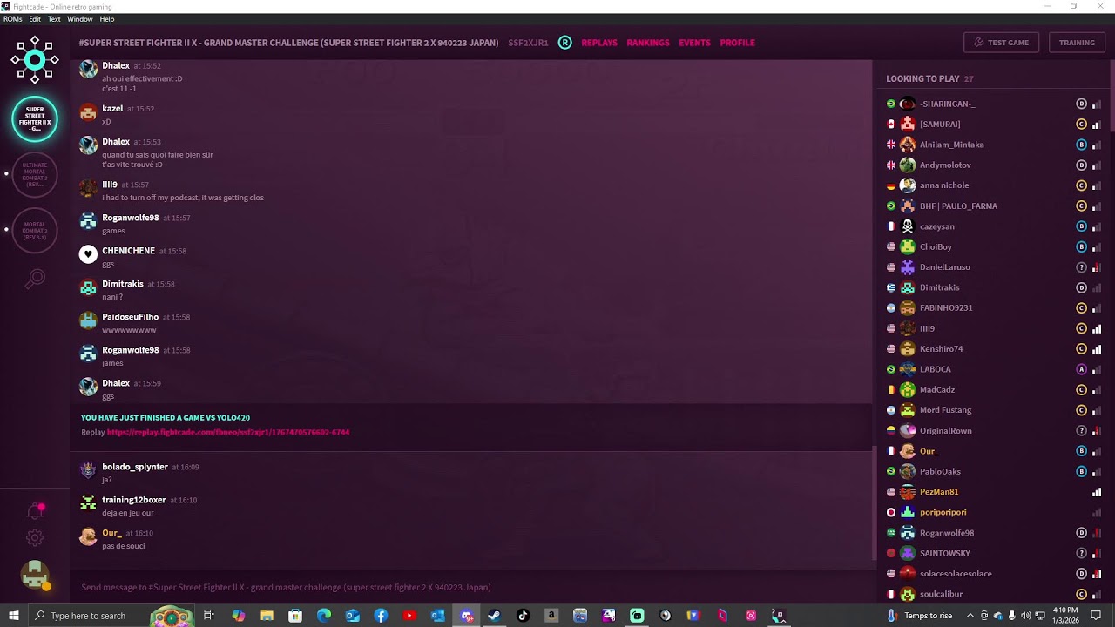Viewport: 1115px width, 627px height.
Task: Switch to Mortal Kombat 2 channel
Action: [35, 231]
